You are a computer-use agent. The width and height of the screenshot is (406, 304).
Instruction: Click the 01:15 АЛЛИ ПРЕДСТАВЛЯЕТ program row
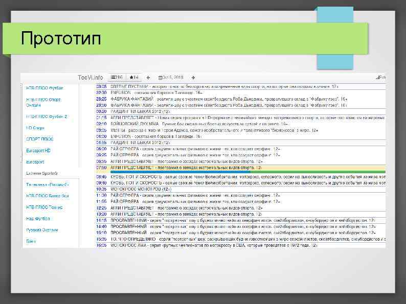tap(240, 118)
